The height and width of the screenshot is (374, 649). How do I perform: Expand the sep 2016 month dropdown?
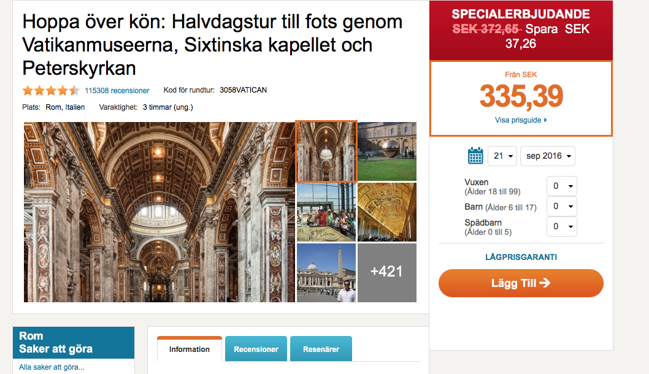click(x=548, y=156)
